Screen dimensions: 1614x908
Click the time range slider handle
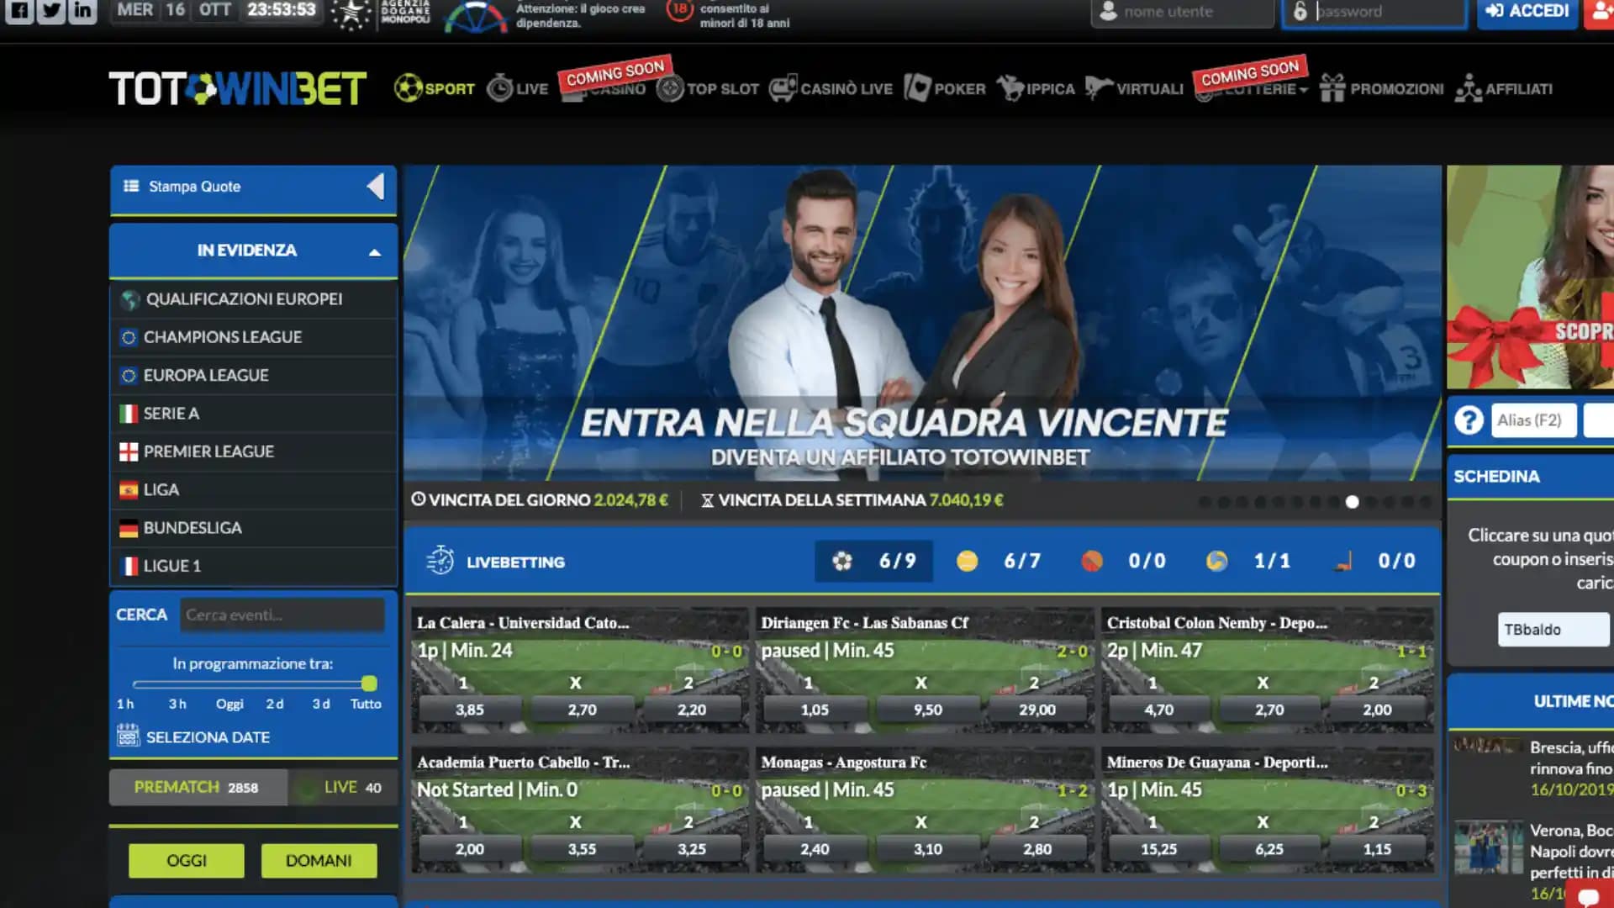(x=369, y=684)
